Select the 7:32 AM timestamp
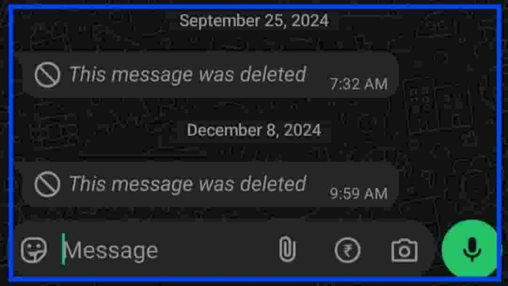Image resolution: width=508 pixels, height=286 pixels. pyautogui.click(x=358, y=84)
